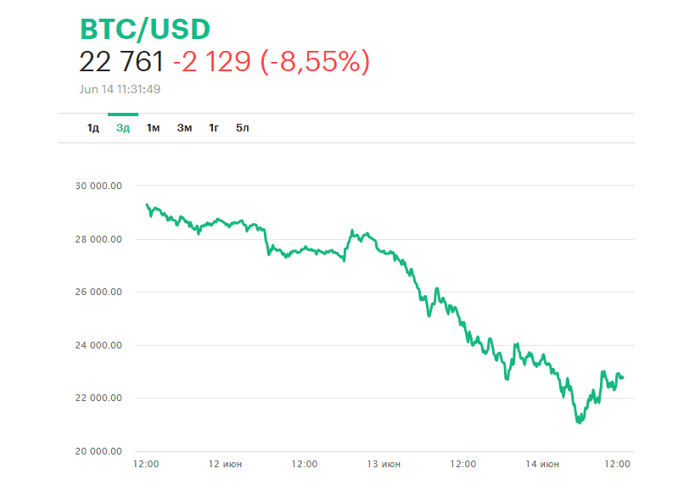Click the Jun 14 11:31:49 timestamp

120,88
